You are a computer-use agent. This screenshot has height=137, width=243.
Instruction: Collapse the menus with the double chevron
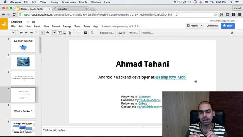point(232,33)
